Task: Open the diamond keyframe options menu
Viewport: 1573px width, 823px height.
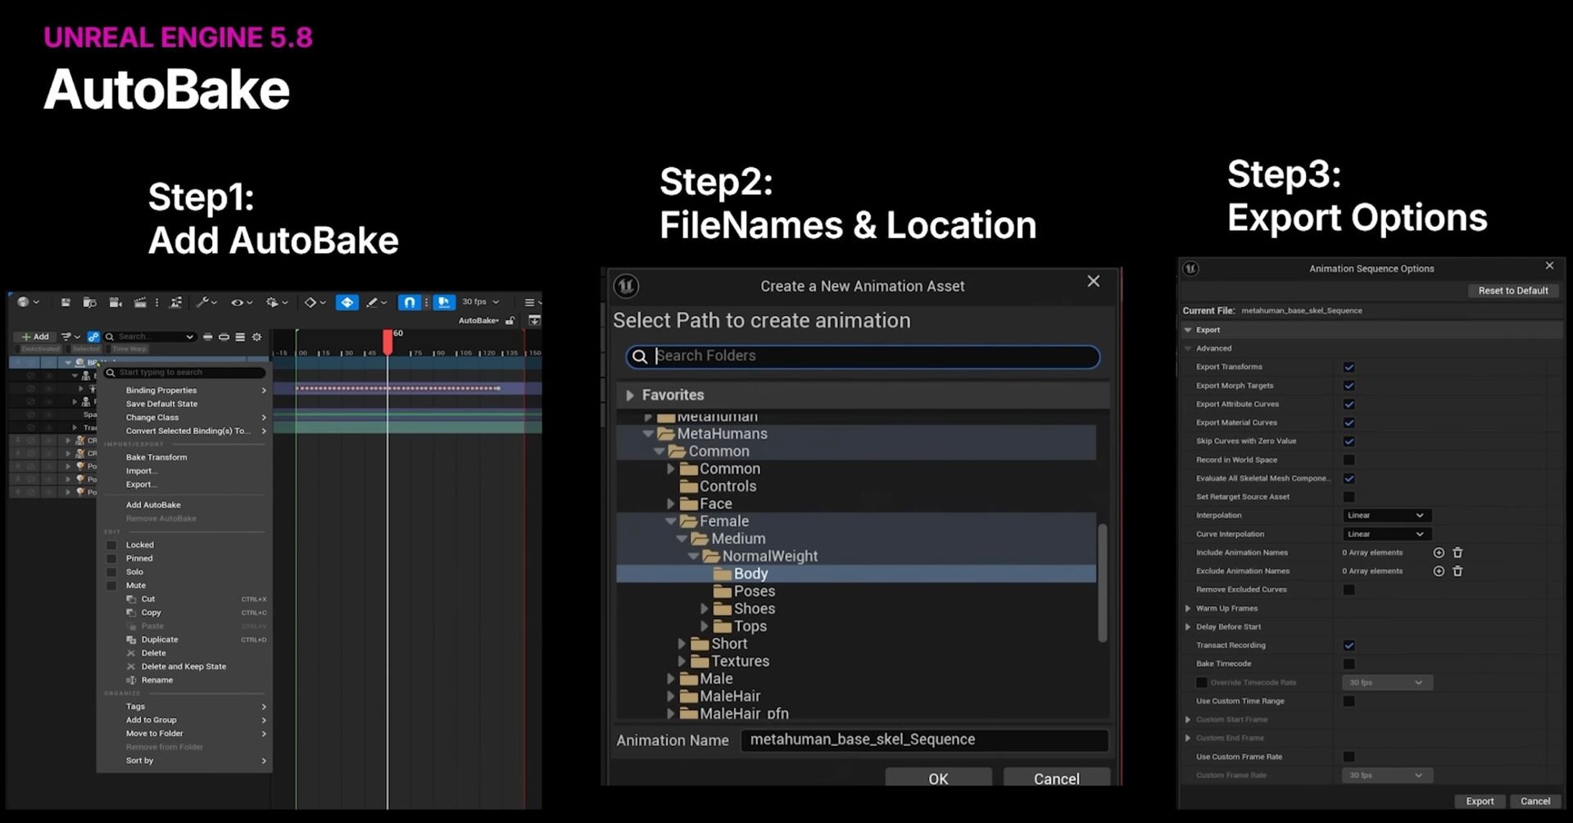Action: 315,302
